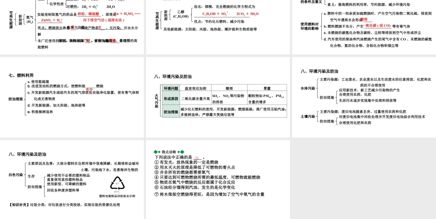The image size is (436, 219).
Task: Click statement "① 有发光、放热现象的一定是燃烧"
Action: (x=186, y=162)
